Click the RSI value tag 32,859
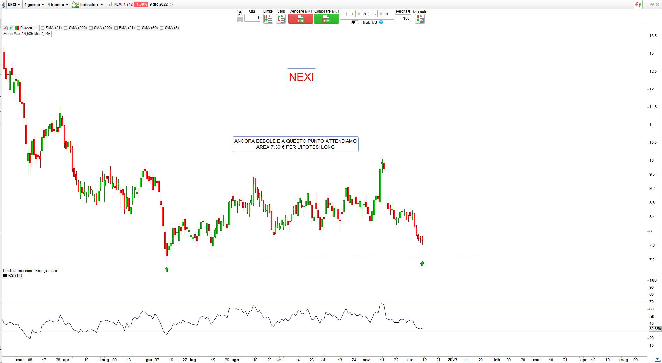Image resolution: width=662 pixels, height=363 pixels. tap(655, 329)
